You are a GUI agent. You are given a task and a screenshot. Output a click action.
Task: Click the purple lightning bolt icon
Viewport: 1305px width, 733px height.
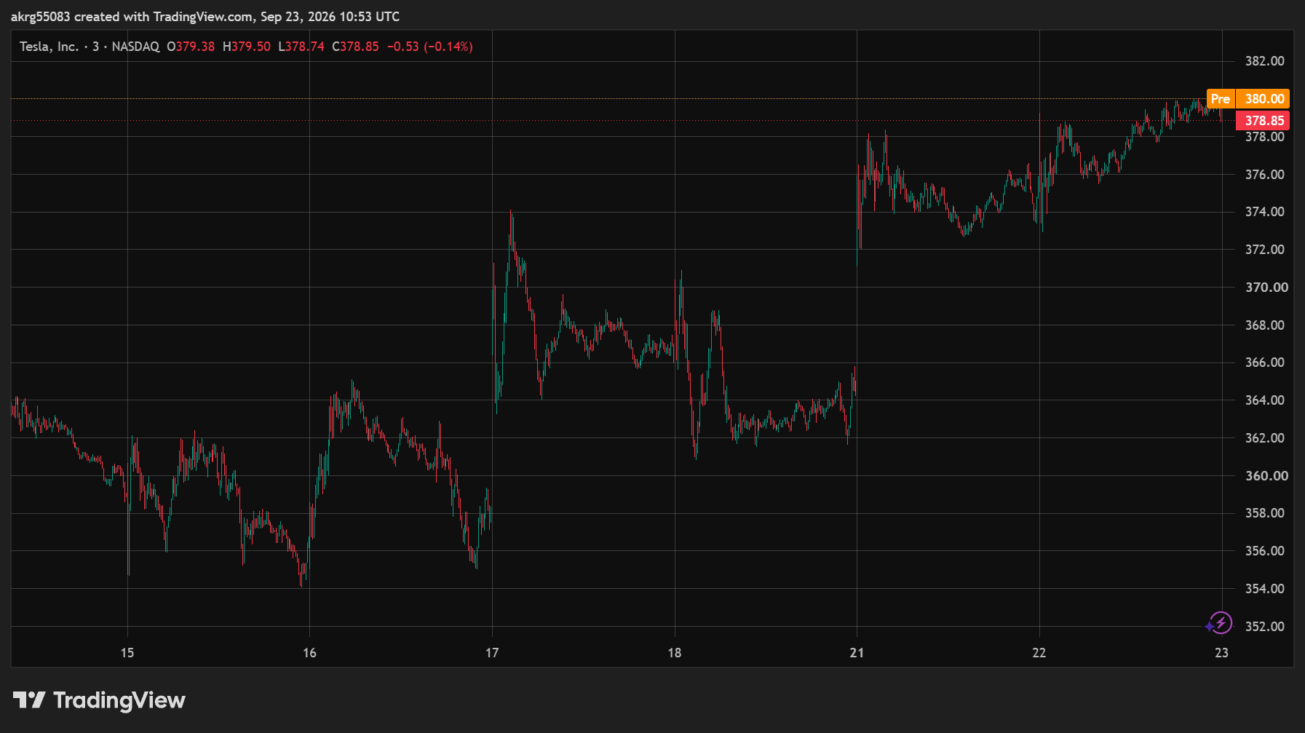(1220, 623)
